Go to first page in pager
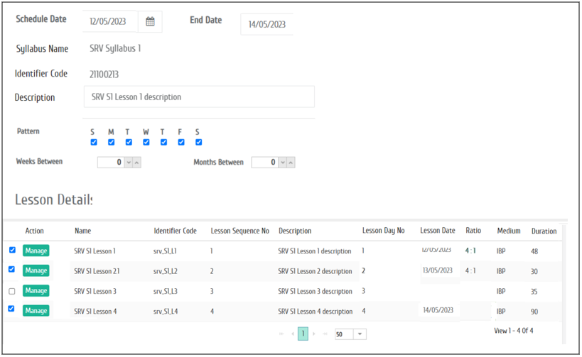 (282, 334)
